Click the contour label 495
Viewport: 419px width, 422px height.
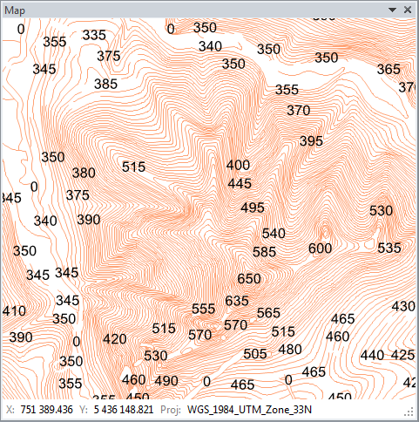[253, 208]
